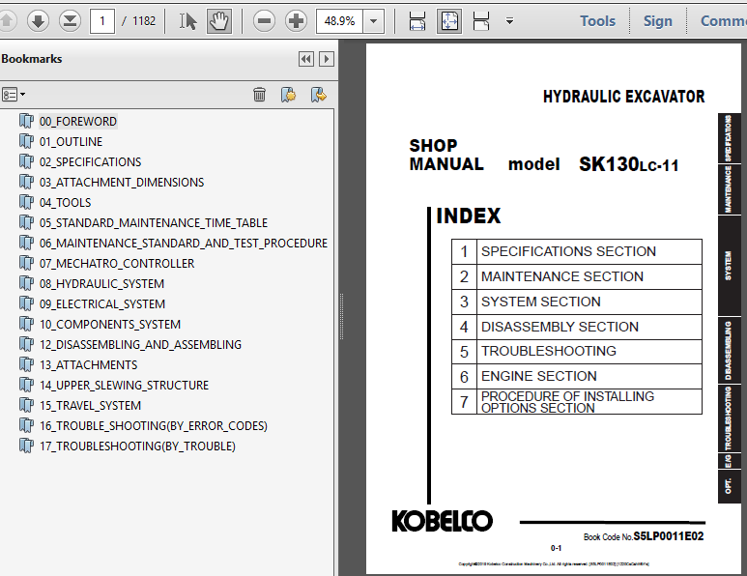Open bookmark 14_UPPER_SLEWING_STRUCTURE
The height and width of the screenshot is (576, 747).
coord(124,385)
